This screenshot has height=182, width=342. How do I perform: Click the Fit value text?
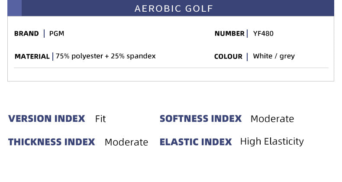tap(100, 119)
